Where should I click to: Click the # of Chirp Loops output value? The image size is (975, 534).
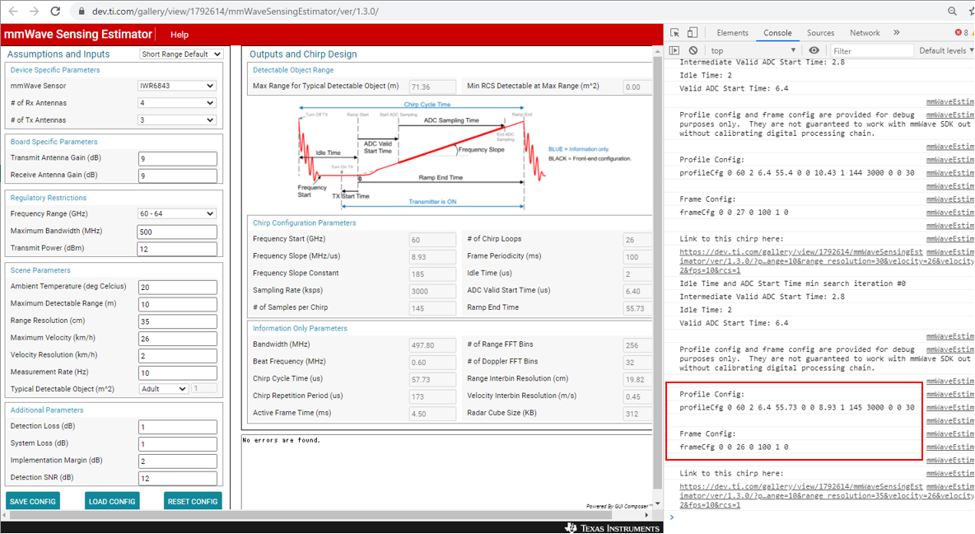[x=637, y=240]
